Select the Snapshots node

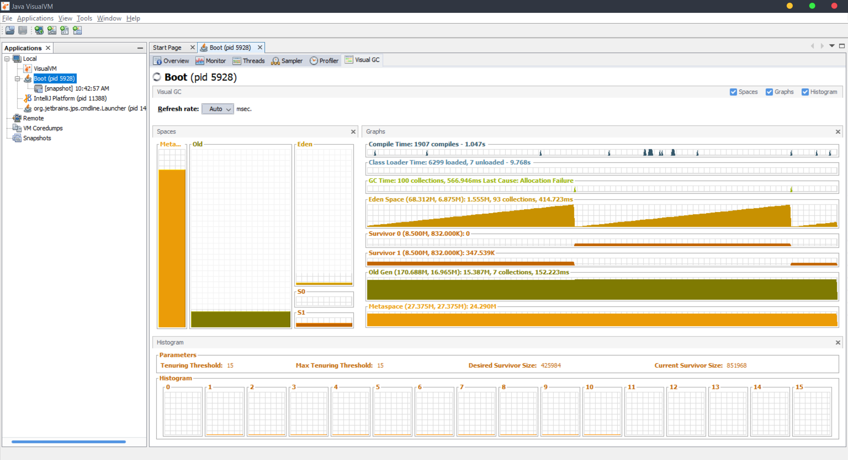point(37,138)
